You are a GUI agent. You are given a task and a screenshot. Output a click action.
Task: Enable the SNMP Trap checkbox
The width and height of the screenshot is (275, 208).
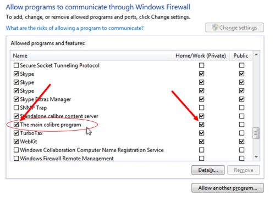[16, 108]
